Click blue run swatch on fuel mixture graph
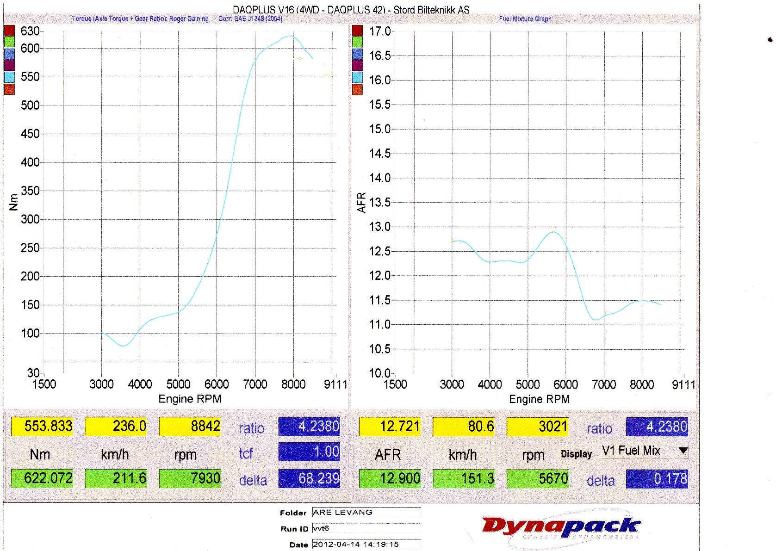 [x=357, y=54]
